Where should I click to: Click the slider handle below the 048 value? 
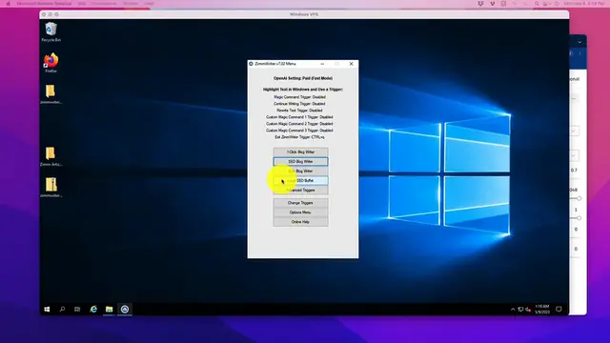tap(579, 198)
